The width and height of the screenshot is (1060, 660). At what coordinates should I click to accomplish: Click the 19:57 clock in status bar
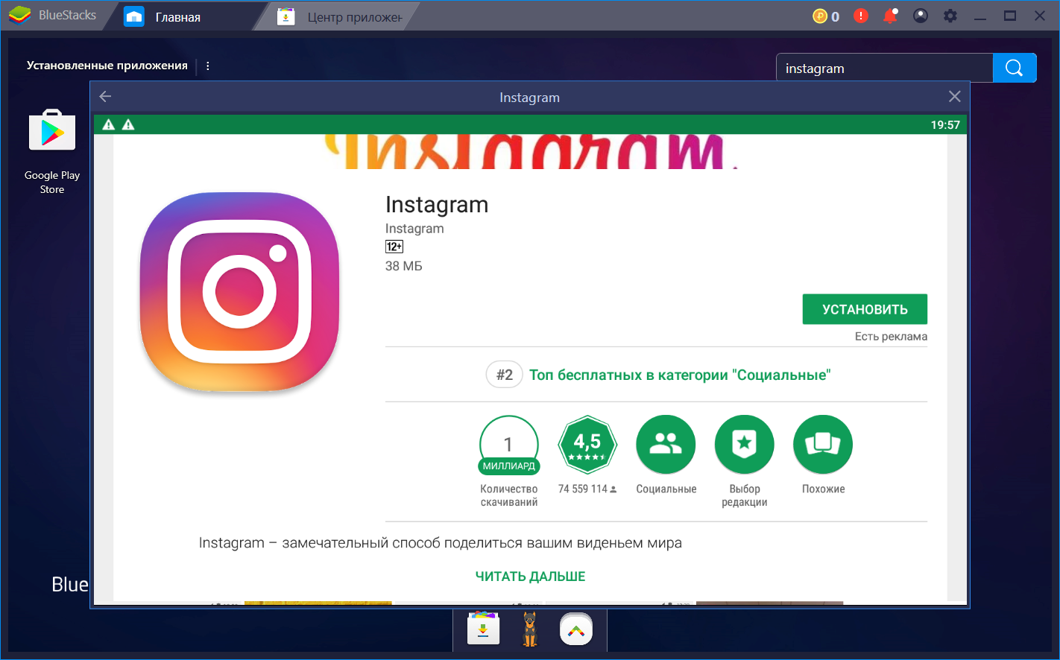pyautogui.click(x=945, y=124)
